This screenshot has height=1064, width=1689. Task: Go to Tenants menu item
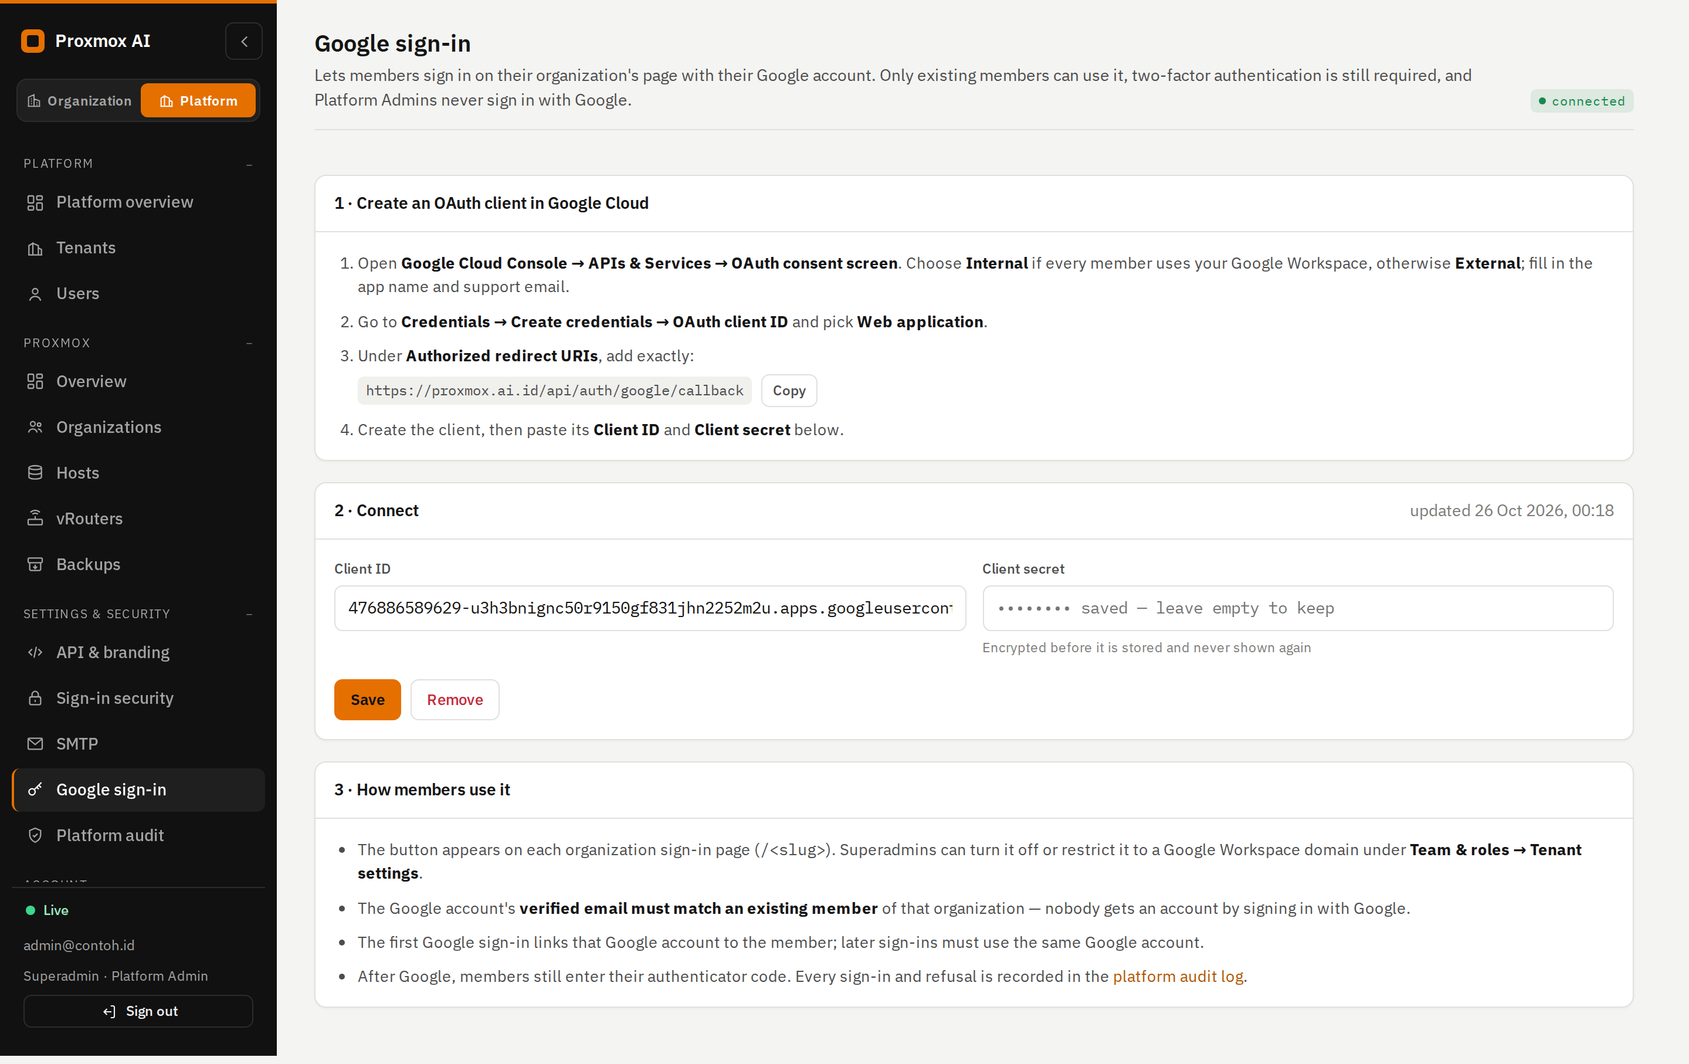click(x=138, y=248)
